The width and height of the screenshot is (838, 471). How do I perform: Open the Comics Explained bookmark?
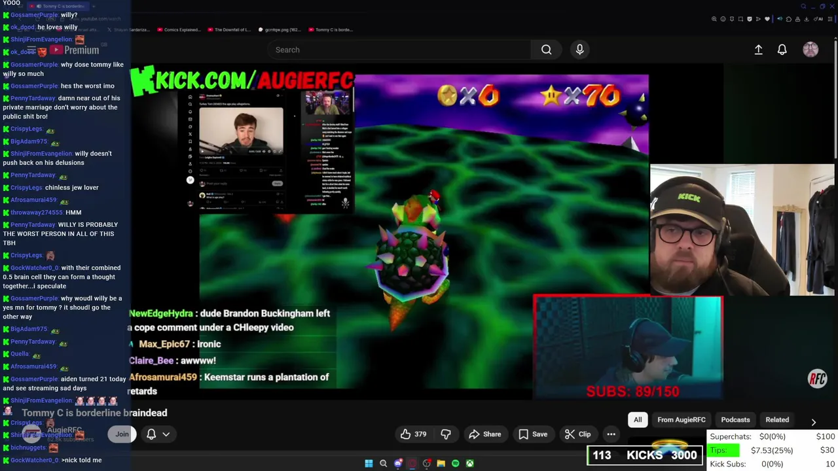[179, 29]
